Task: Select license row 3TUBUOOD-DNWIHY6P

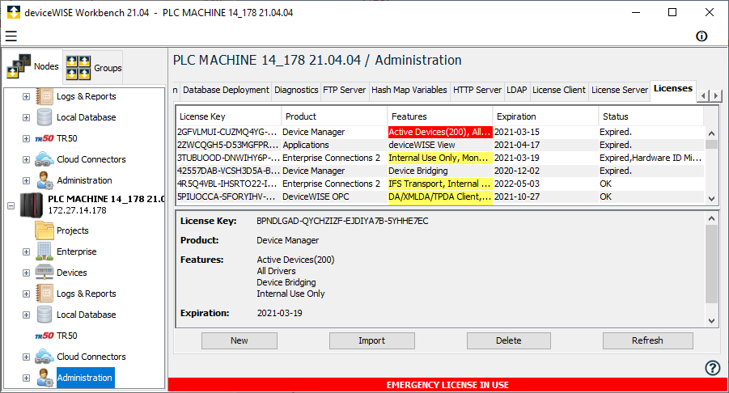Action: [x=440, y=158]
